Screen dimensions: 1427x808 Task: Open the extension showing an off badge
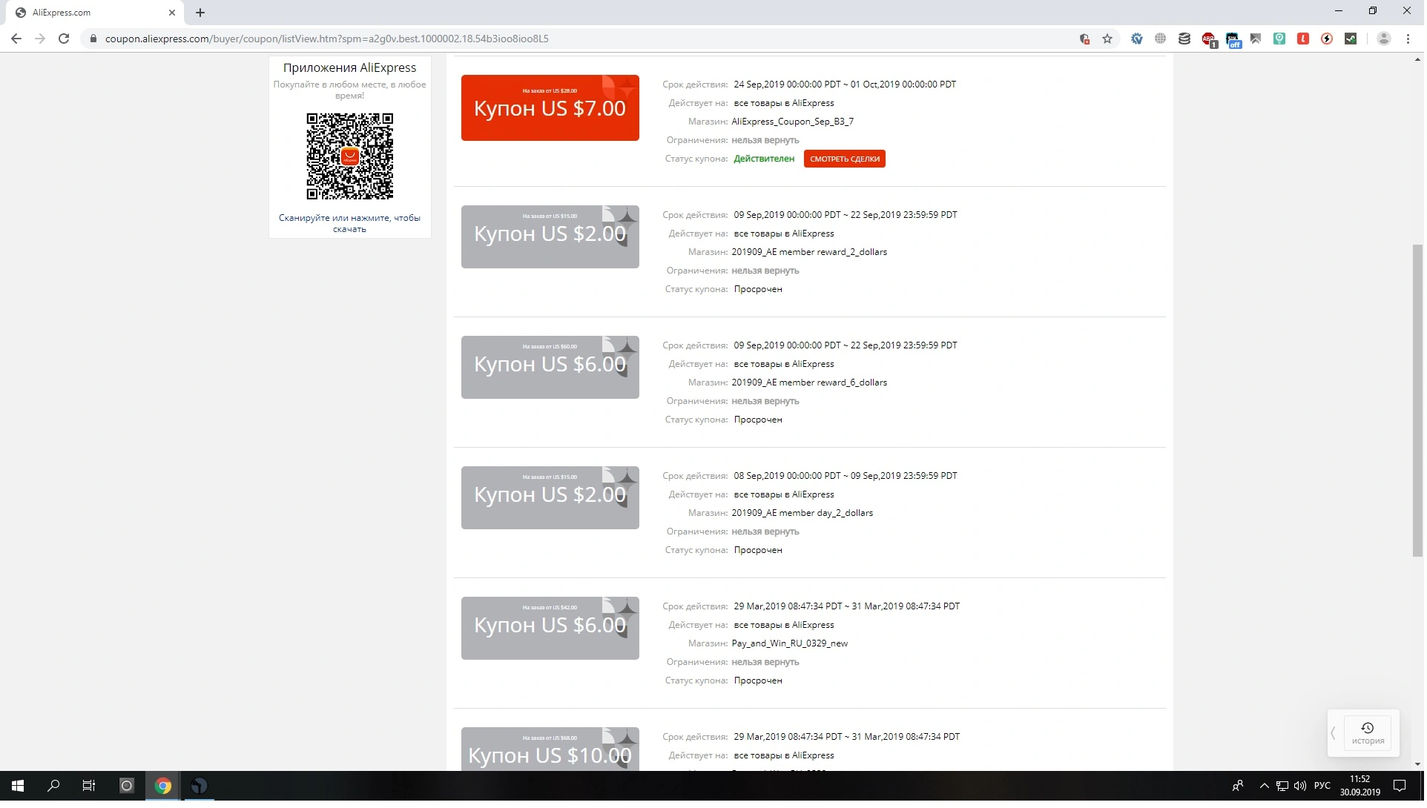1233,40
